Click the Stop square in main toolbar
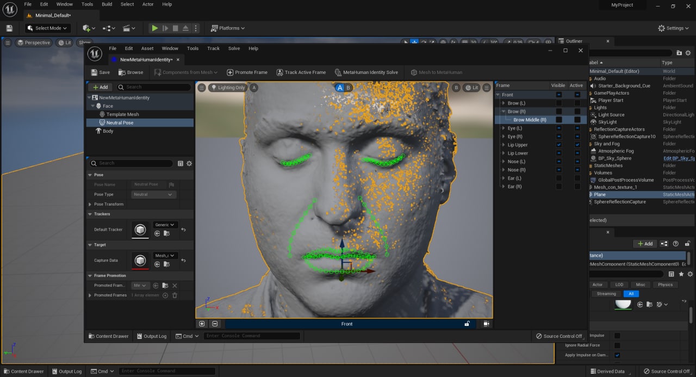Viewport: 696px width, 377px height. coord(175,28)
